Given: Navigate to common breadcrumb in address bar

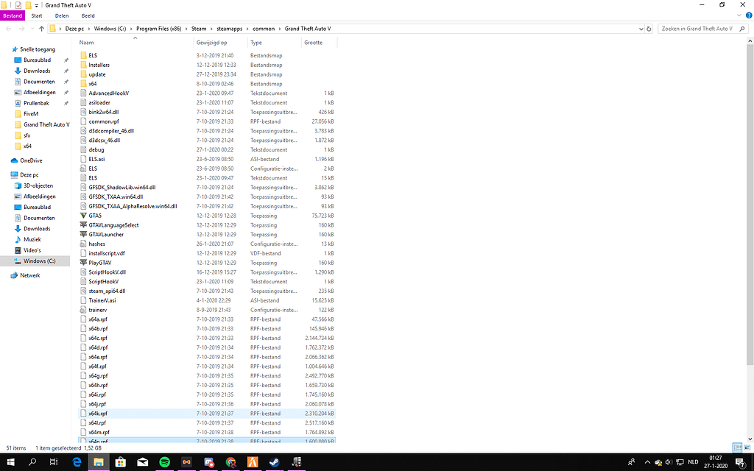Looking at the screenshot, I should pos(264,29).
